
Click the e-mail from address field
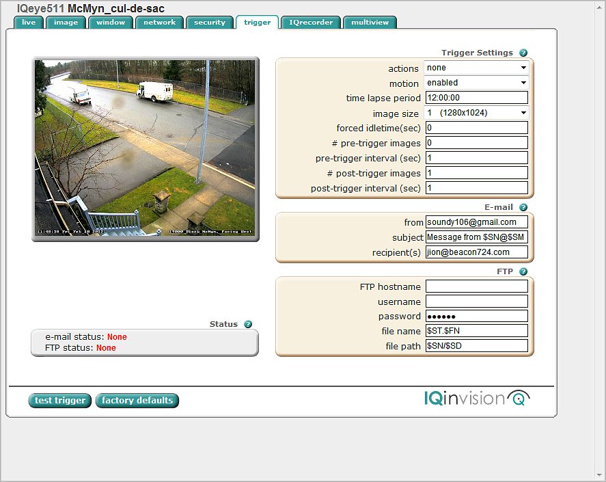(x=476, y=222)
